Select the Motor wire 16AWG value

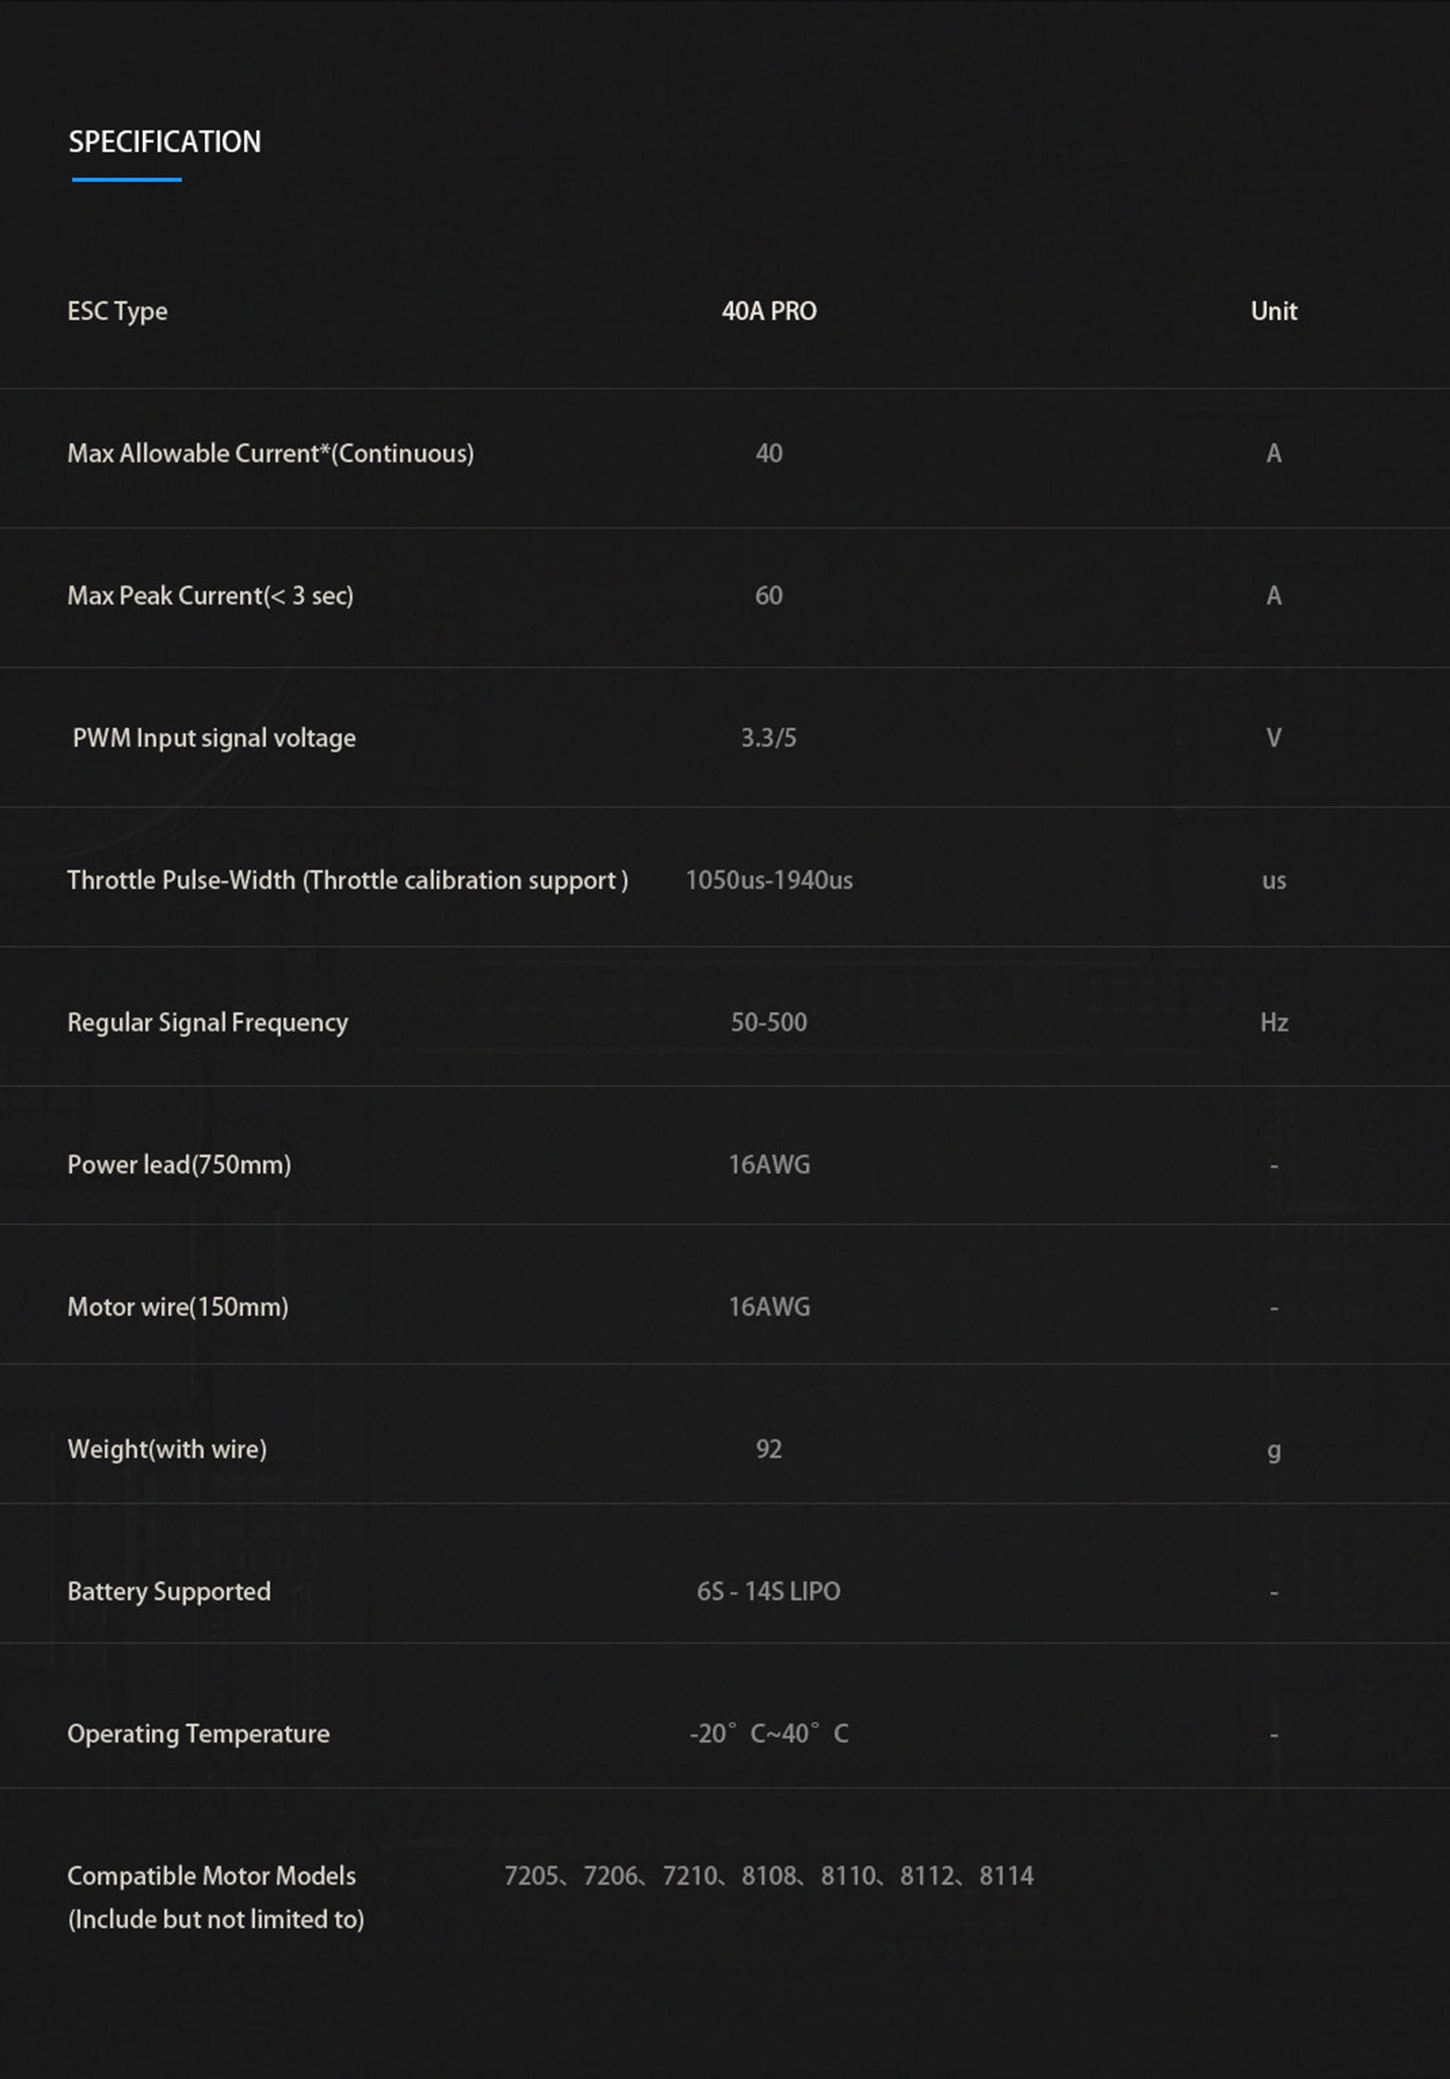(x=768, y=1307)
